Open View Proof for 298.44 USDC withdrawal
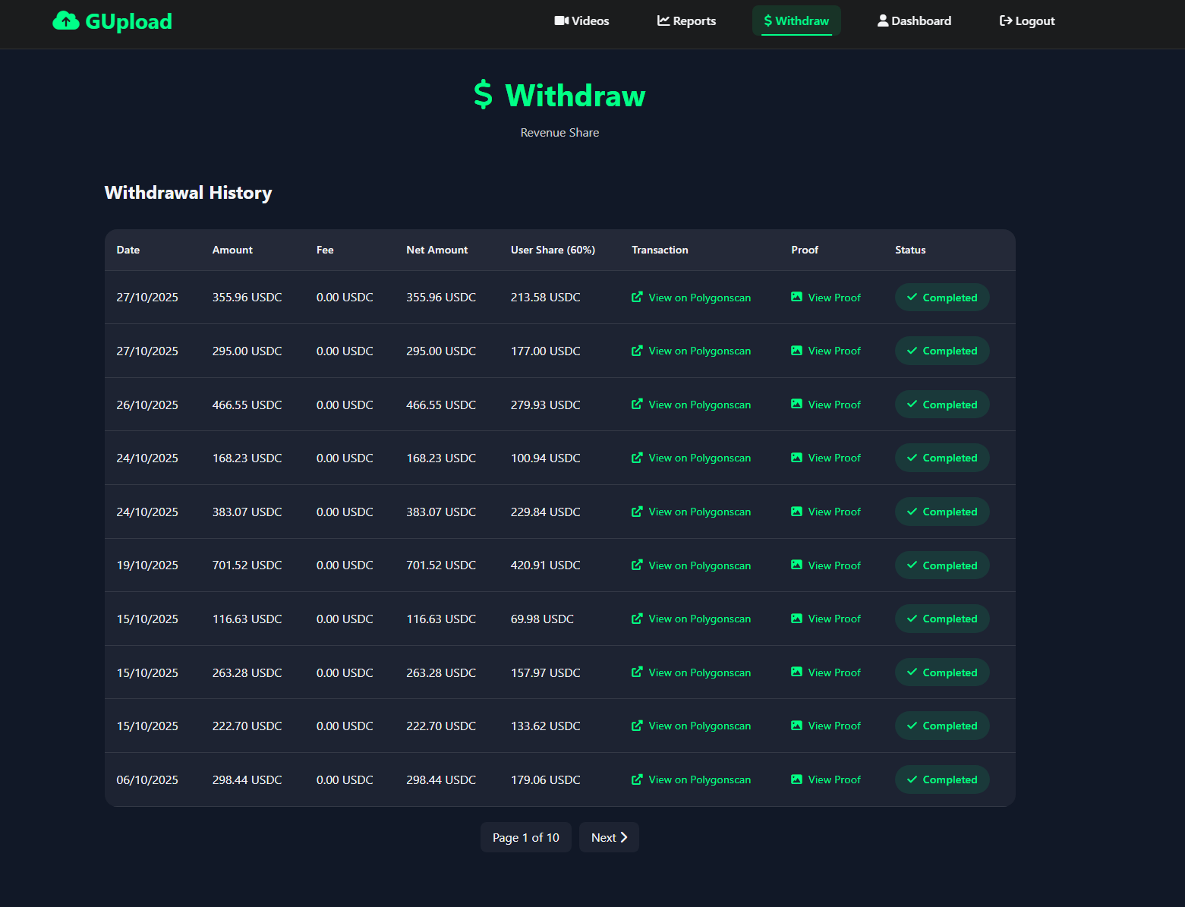The height and width of the screenshot is (907, 1185). [x=834, y=779]
